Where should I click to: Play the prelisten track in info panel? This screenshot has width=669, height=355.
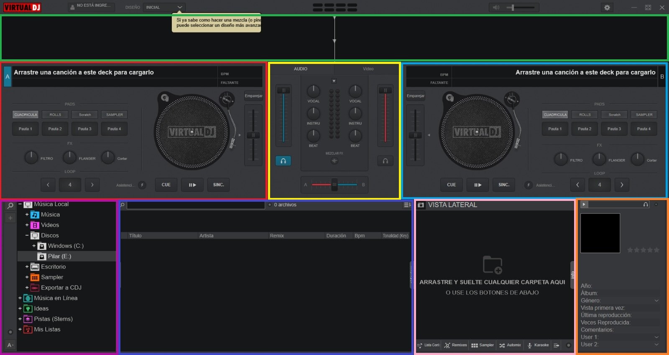(x=584, y=204)
